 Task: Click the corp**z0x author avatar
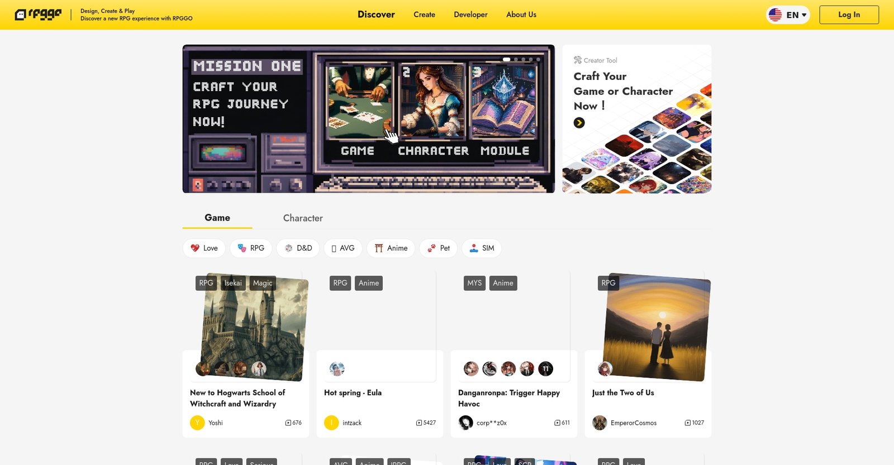[x=465, y=423]
